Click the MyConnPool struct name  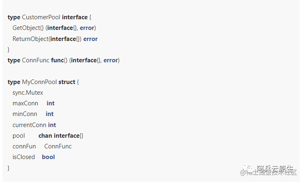pyautogui.click(x=39, y=82)
